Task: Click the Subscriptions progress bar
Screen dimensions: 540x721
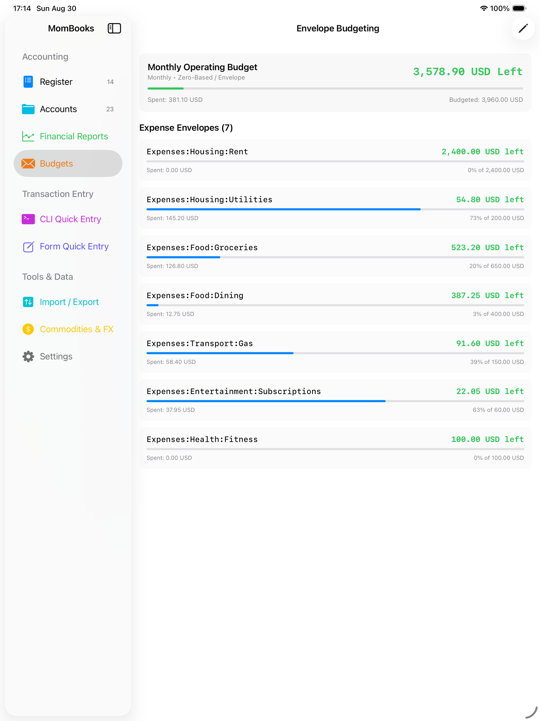Action: [x=335, y=401]
